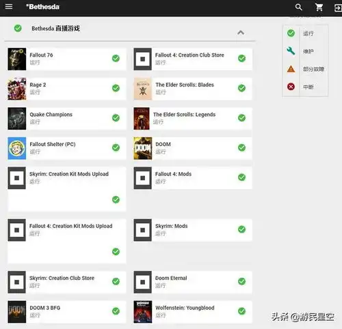Click Fallout 4: Creation Club Store placeholder icon
This screenshot has height=329, width=342.
pyautogui.click(x=143, y=59)
